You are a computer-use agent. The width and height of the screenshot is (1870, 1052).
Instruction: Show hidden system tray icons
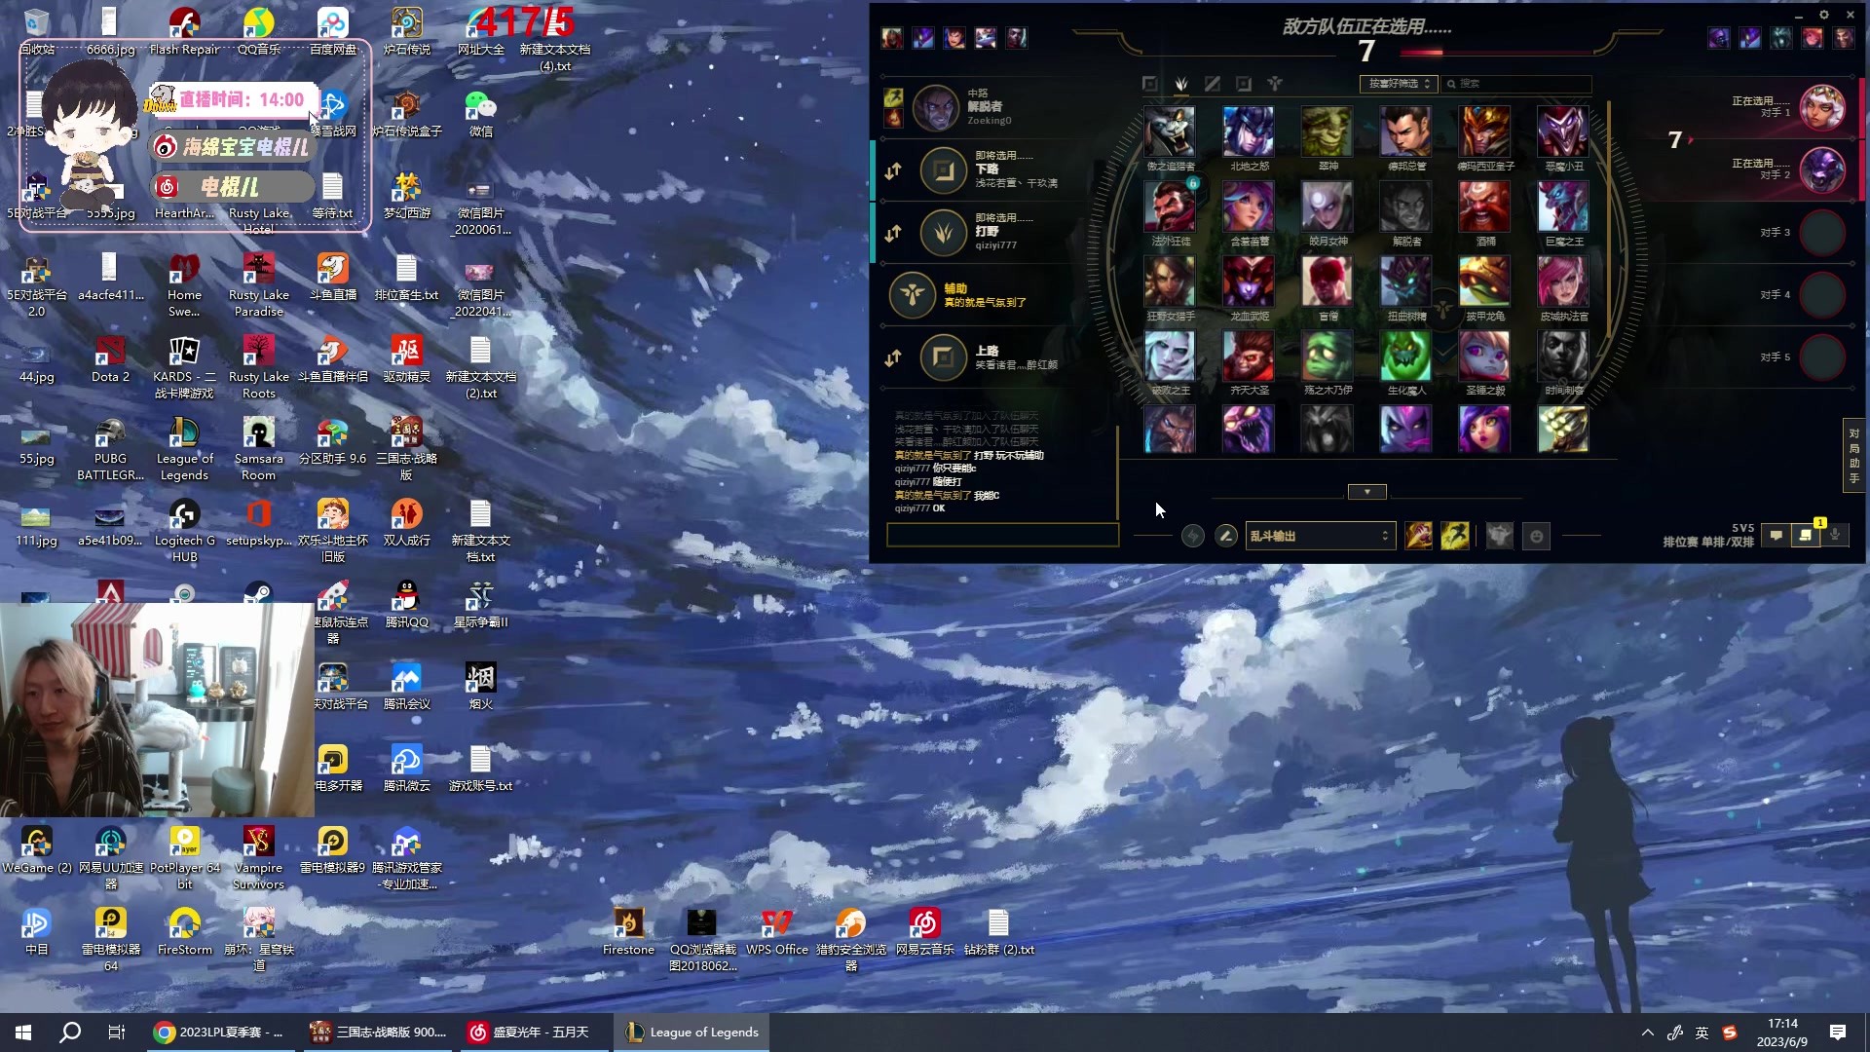(1648, 1033)
